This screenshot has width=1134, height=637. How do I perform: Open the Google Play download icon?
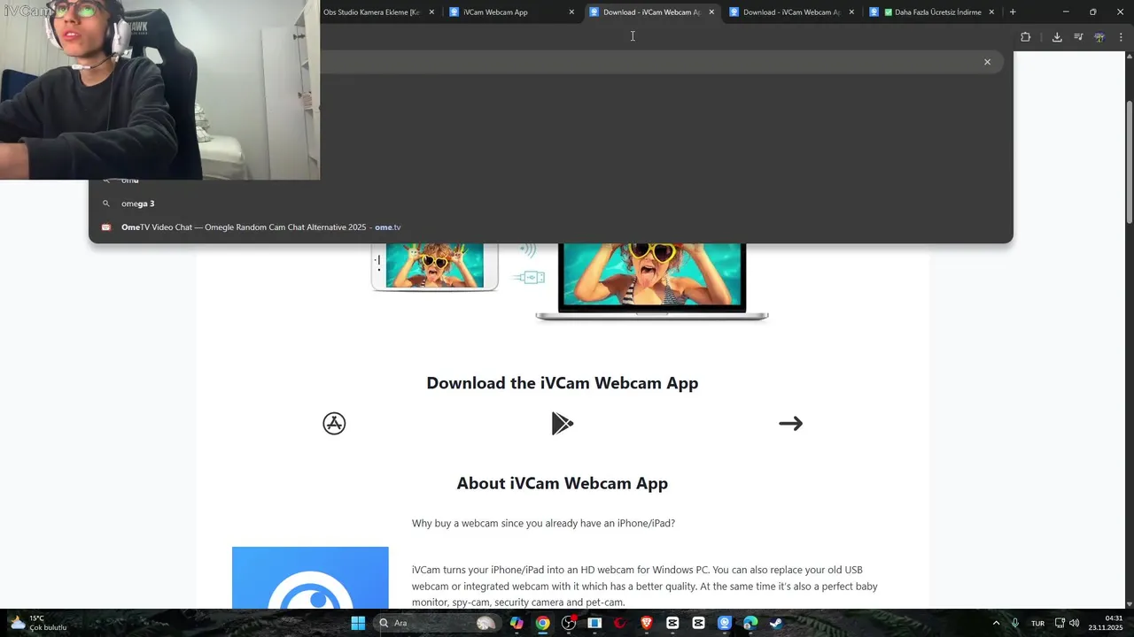click(x=563, y=424)
